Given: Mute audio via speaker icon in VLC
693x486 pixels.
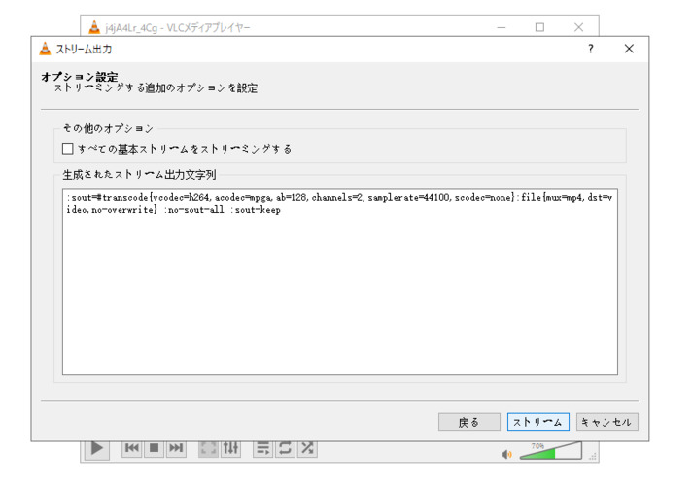Looking at the screenshot, I should 507,454.
